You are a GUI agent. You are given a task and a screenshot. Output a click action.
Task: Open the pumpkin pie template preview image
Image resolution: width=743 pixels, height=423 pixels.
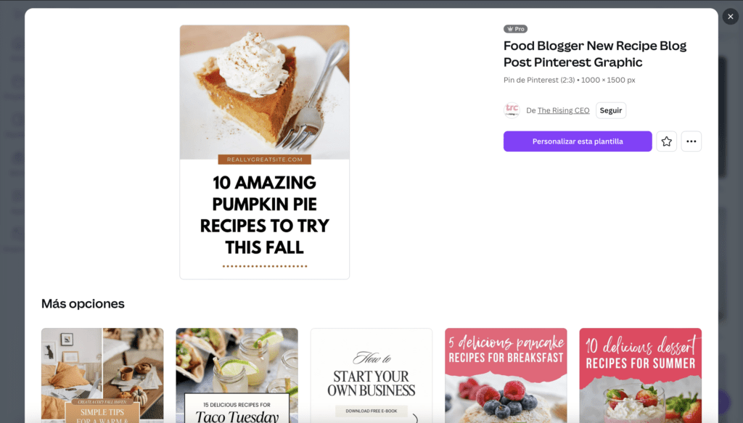[x=264, y=152]
